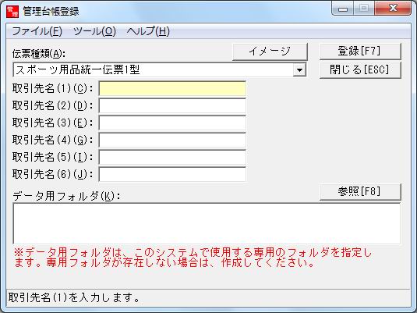Click the 取引先名(3) input field

click(x=172, y=123)
